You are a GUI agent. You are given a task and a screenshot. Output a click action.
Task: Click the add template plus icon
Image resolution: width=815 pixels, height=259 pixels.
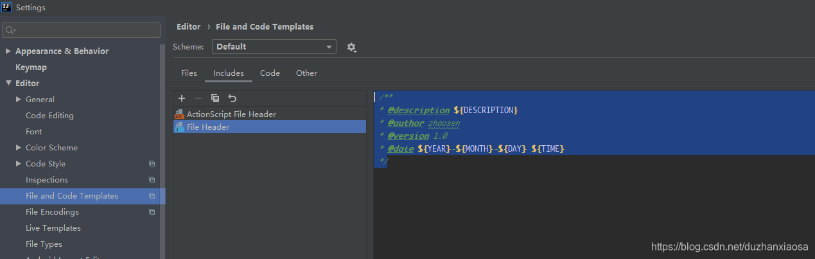pyautogui.click(x=182, y=98)
